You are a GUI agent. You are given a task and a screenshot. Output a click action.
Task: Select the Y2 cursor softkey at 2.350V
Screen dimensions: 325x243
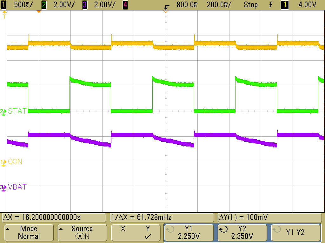(x=242, y=233)
